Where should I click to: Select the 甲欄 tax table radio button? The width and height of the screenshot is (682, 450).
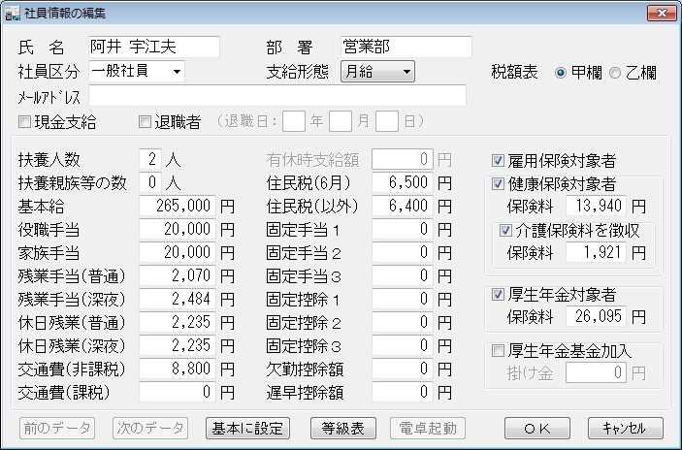[561, 73]
